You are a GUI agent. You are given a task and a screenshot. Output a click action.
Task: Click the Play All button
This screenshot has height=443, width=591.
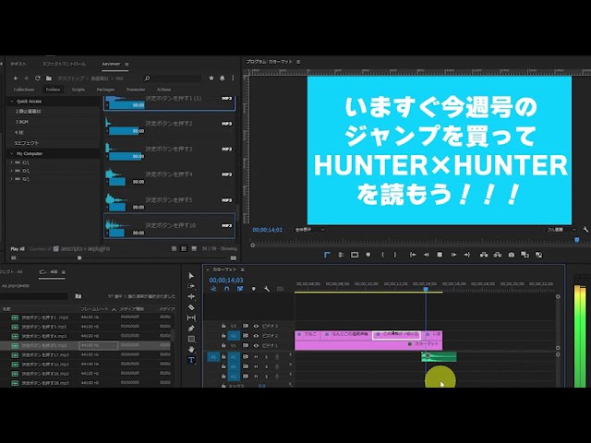tap(18, 249)
